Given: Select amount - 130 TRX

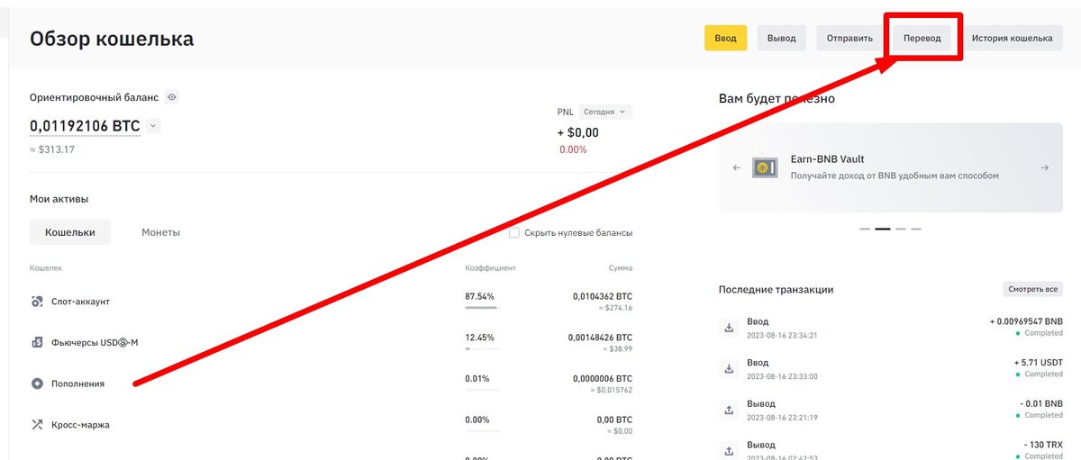Looking at the screenshot, I should [x=1041, y=445].
